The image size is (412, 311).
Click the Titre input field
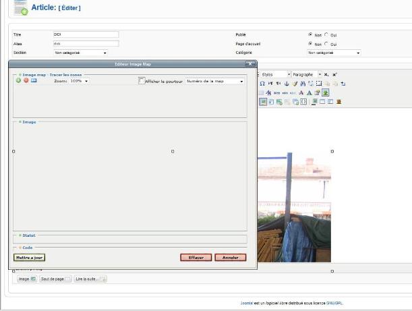85,34
